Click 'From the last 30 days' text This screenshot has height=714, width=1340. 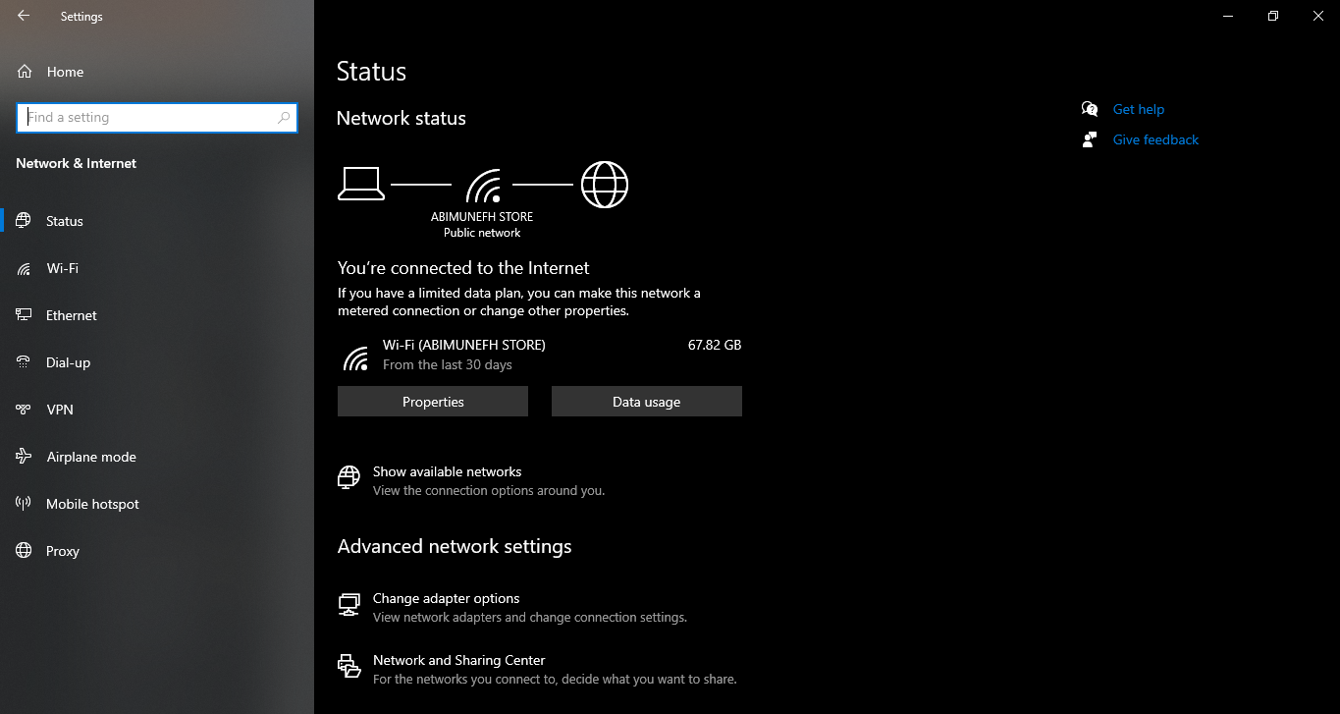click(448, 364)
